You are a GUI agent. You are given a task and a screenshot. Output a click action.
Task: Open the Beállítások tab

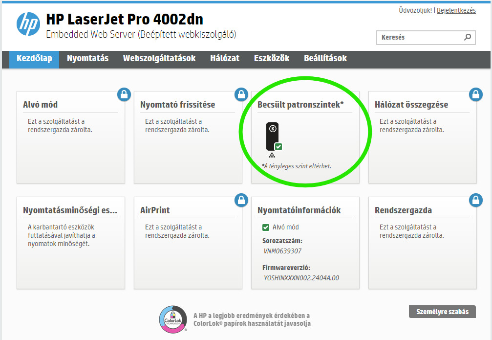(x=325, y=58)
